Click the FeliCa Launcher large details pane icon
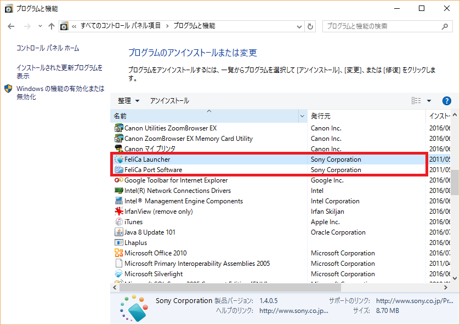Viewport: 460px width, 325px height. 134,308
